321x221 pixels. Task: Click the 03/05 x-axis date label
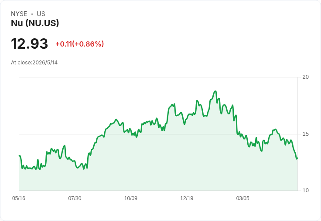pos(242,198)
